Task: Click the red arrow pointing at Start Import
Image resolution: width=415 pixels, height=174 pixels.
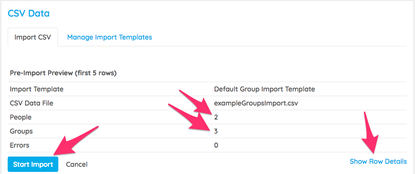Action: (75, 140)
